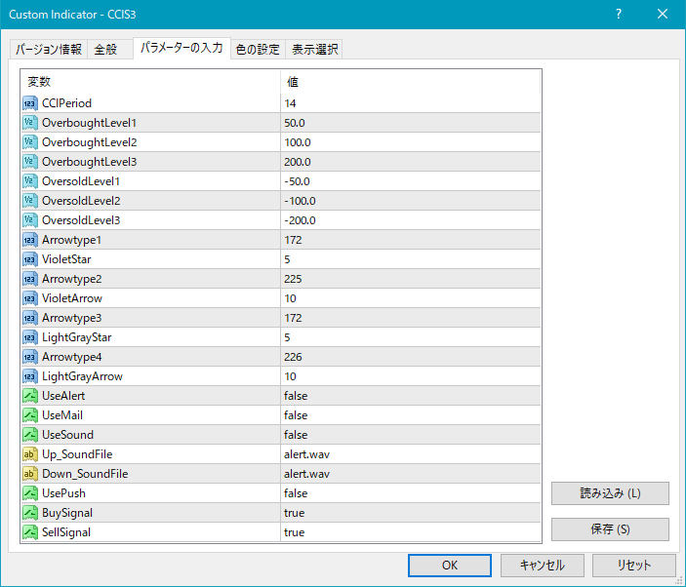This screenshot has height=587, width=686.
Task: Click the string icon beside Up_SoundFile
Action: click(x=29, y=454)
